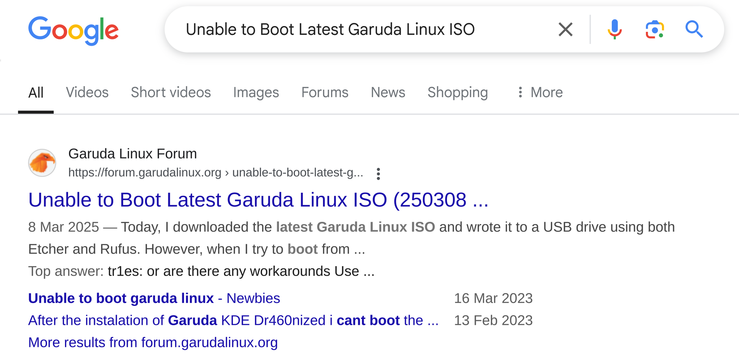Viewport: 739px width, 362px height.
Task: Open 'Unable to boot garuda linux - Newbies' link
Action: [x=154, y=298]
